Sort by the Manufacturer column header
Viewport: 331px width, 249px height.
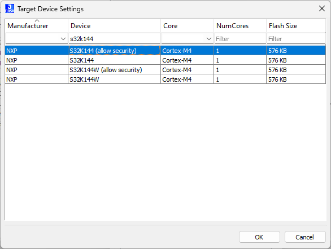(37, 26)
